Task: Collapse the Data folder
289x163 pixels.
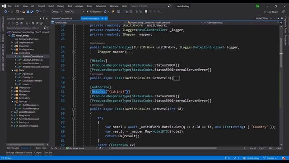Action: tap(12, 70)
